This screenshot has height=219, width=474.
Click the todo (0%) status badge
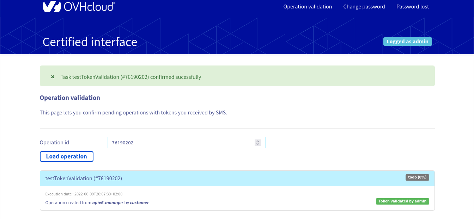click(x=417, y=177)
